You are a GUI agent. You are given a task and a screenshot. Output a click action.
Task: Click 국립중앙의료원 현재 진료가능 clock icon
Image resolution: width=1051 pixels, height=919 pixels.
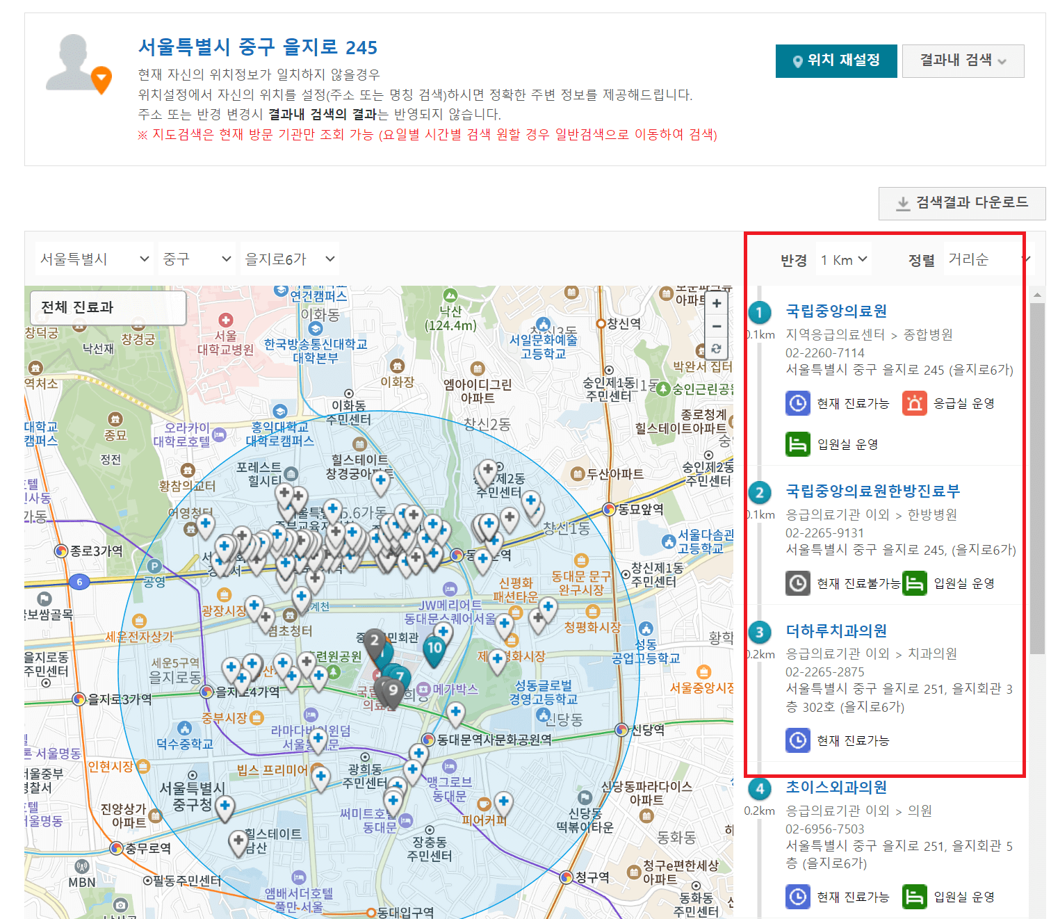pyautogui.click(x=798, y=403)
